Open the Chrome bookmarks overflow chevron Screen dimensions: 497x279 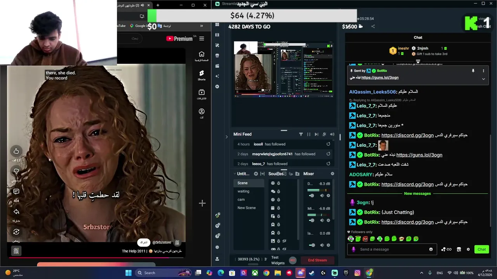tap(202, 26)
